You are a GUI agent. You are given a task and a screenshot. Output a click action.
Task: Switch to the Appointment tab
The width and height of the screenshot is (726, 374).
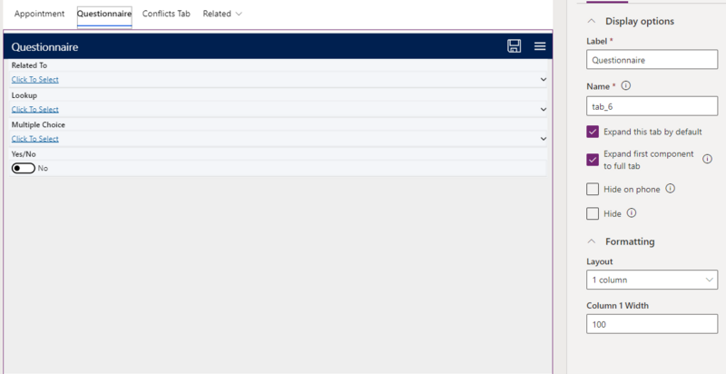pyautogui.click(x=39, y=14)
